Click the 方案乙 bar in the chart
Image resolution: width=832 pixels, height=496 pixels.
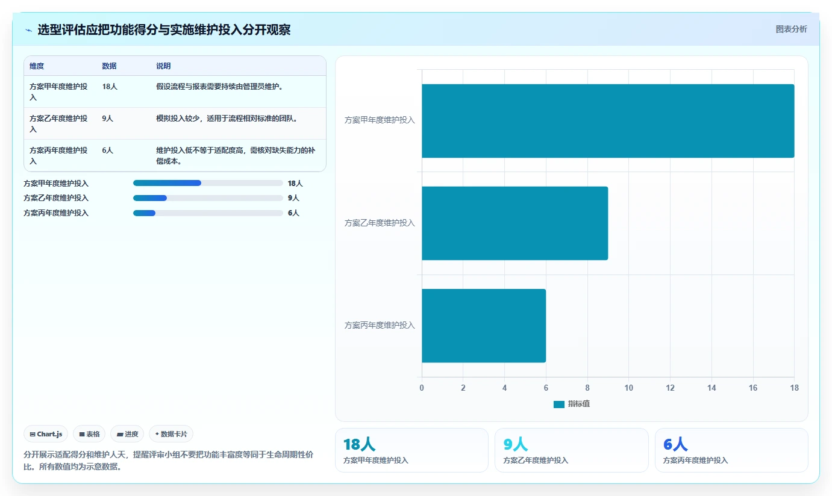click(515, 223)
